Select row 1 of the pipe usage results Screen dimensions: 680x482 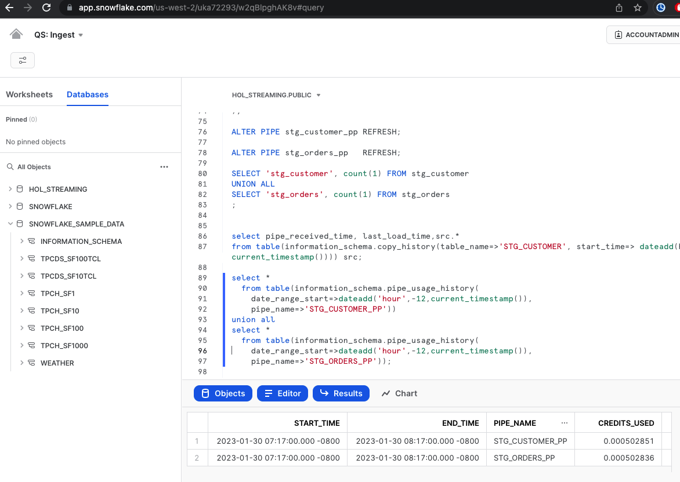(348, 441)
